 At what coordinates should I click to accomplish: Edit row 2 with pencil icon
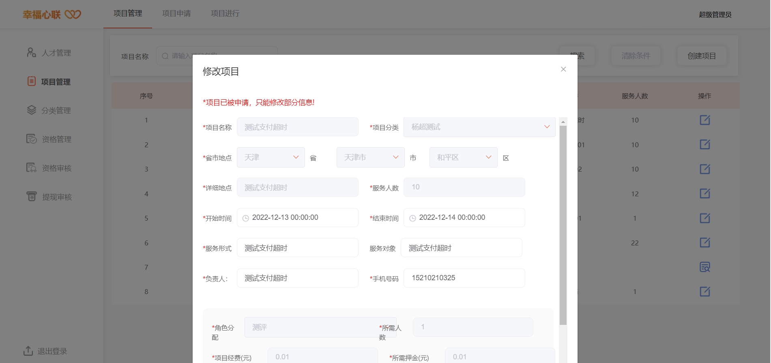pos(705,144)
